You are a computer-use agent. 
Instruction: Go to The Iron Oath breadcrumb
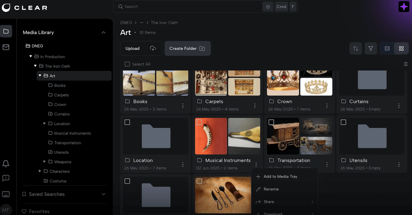[164, 23]
